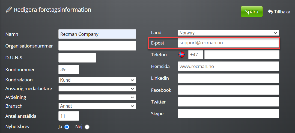This screenshot has width=295, height=133.
Task: Click the Norwegian flag phone icon
Action: click(181, 55)
